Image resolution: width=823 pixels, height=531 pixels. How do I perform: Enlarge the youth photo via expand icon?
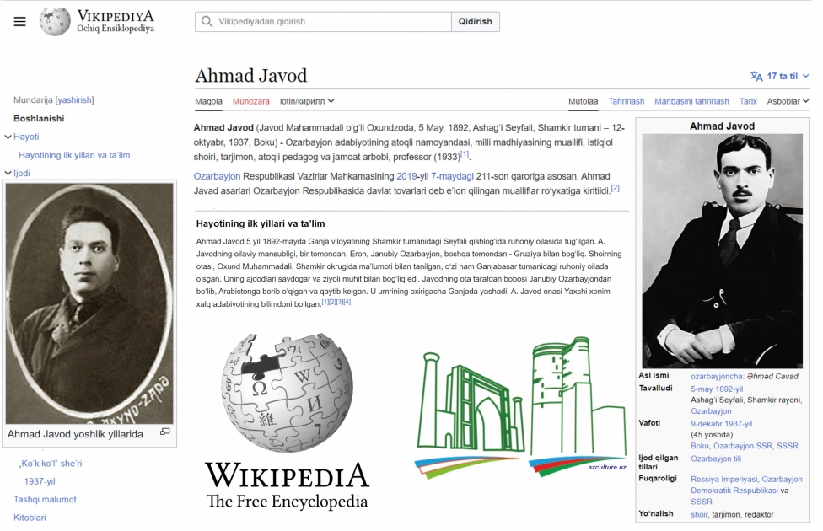[164, 432]
